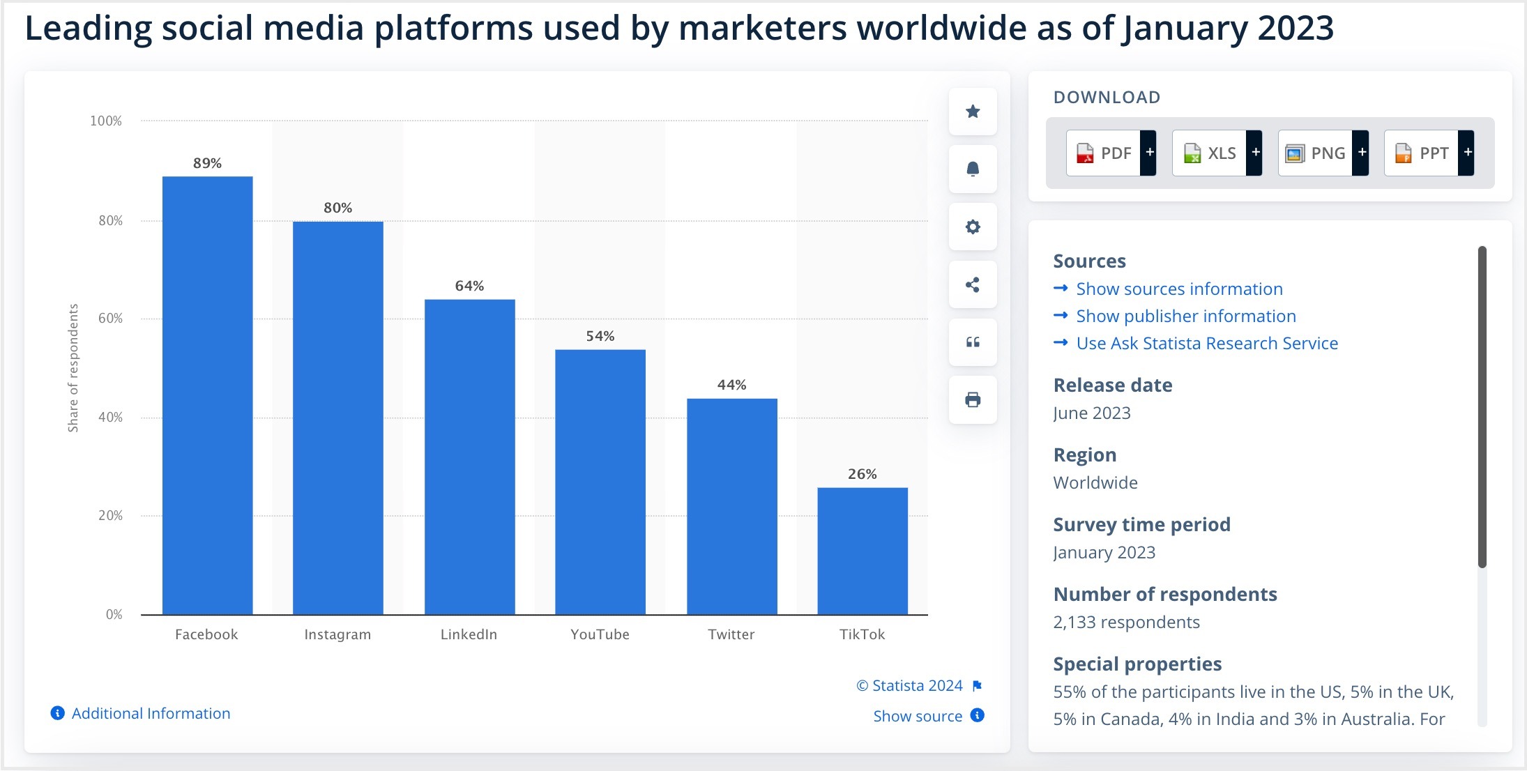Click the Share of respondents axis title
This screenshot has height=771, width=1527.
point(73,368)
